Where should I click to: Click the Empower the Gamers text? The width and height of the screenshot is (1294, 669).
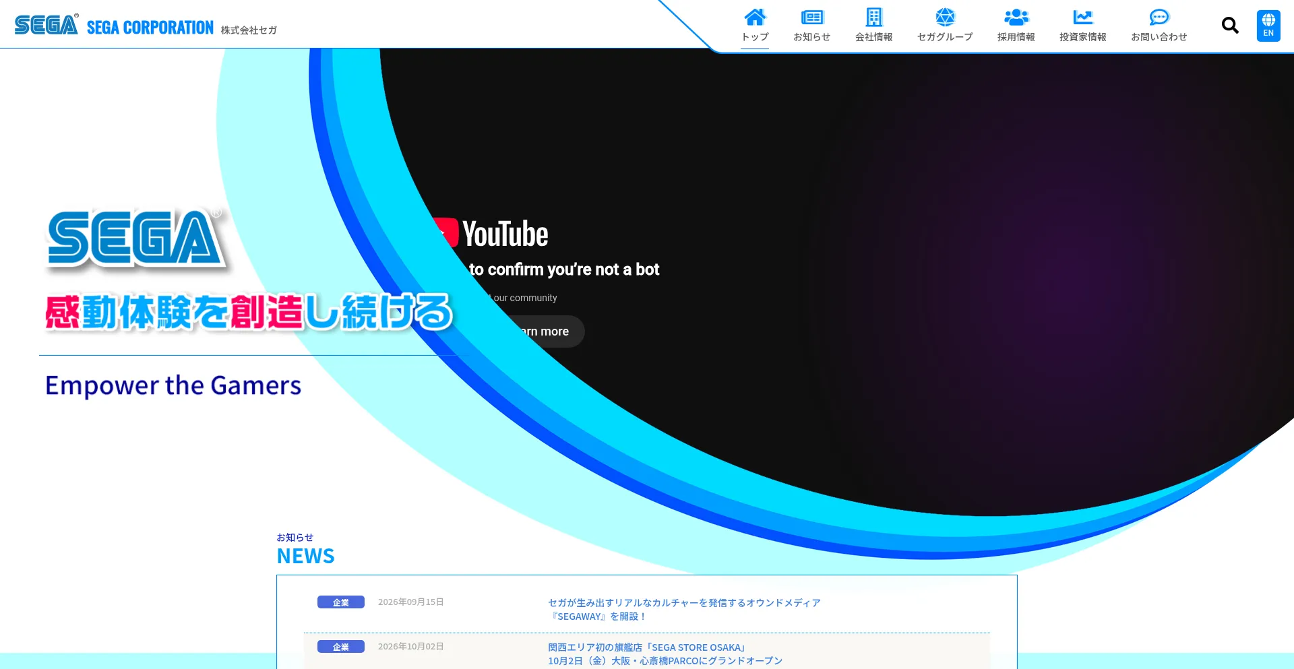click(173, 385)
